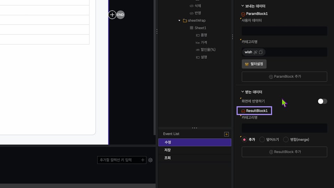The height and width of the screenshot is (188, 334).
Task: Click the ResultBlock 카테고리명 input field
Action: click(284, 128)
